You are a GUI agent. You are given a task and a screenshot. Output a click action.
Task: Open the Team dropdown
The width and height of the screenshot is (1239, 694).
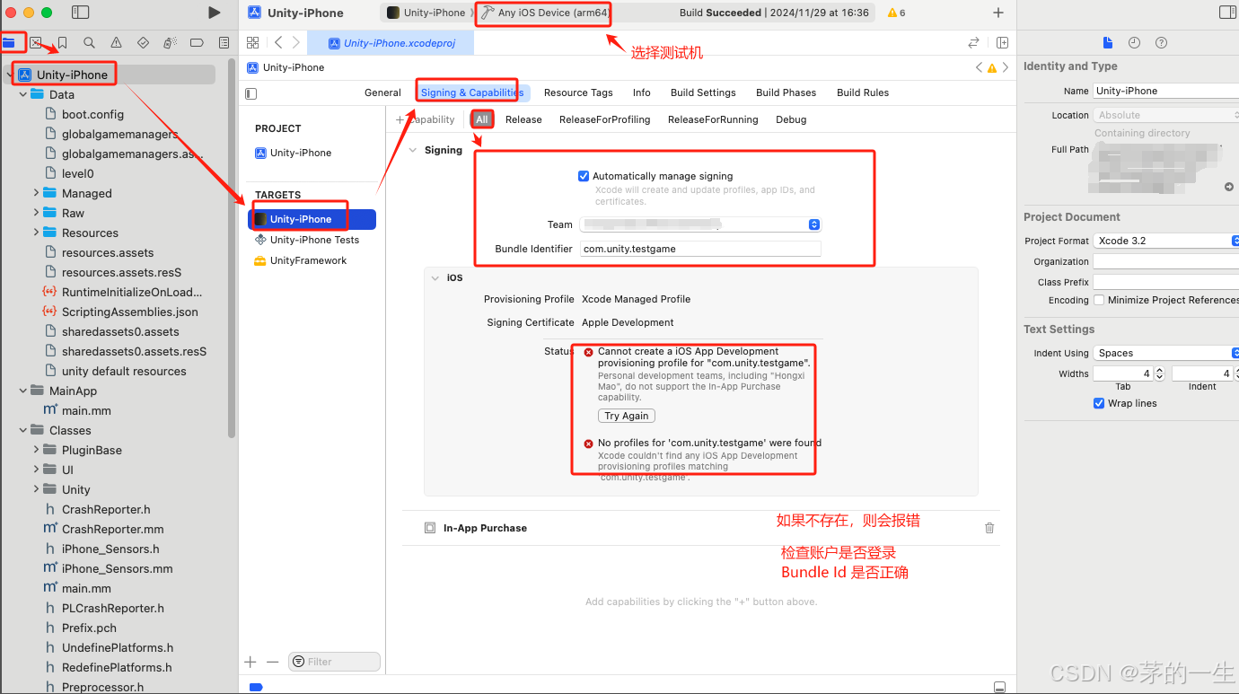pos(699,224)
